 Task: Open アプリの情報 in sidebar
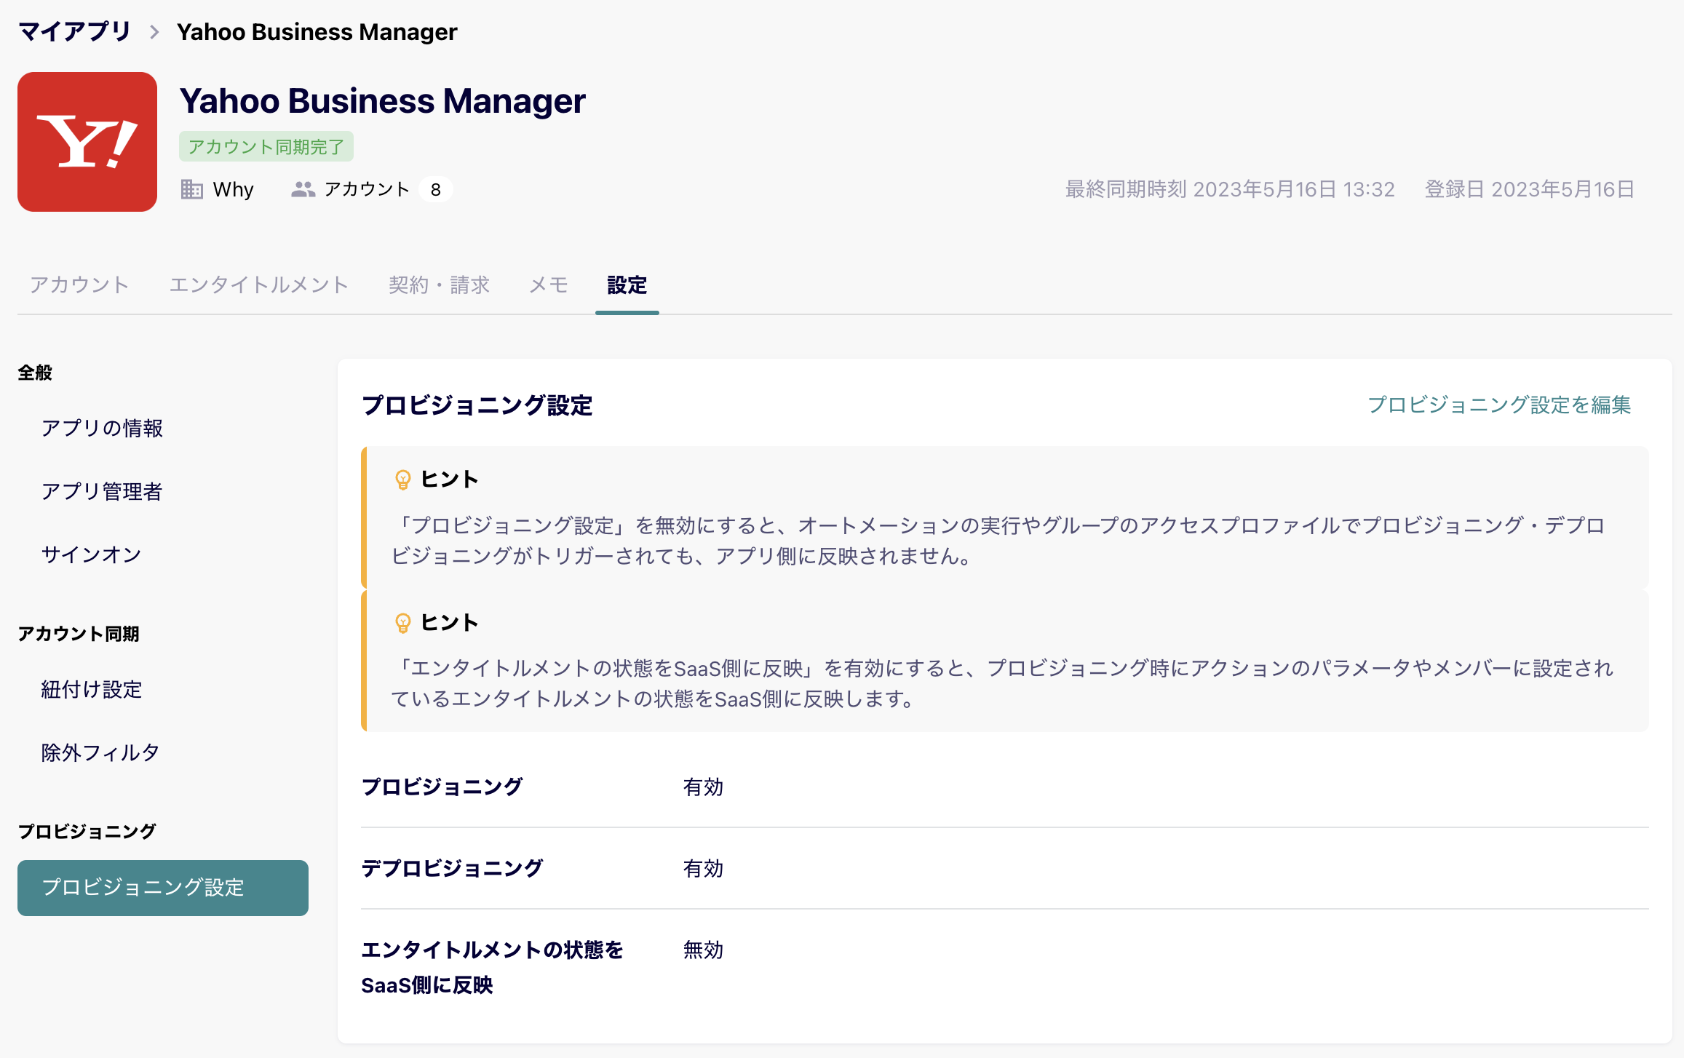pyautogui.click(x=102, y=428)
